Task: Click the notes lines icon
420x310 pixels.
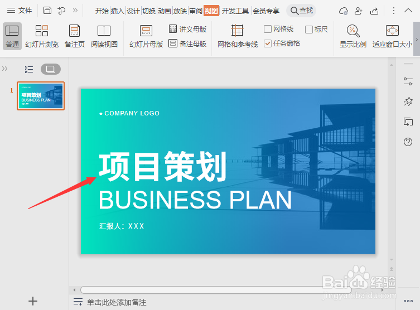Action: (x=78, y=302)
